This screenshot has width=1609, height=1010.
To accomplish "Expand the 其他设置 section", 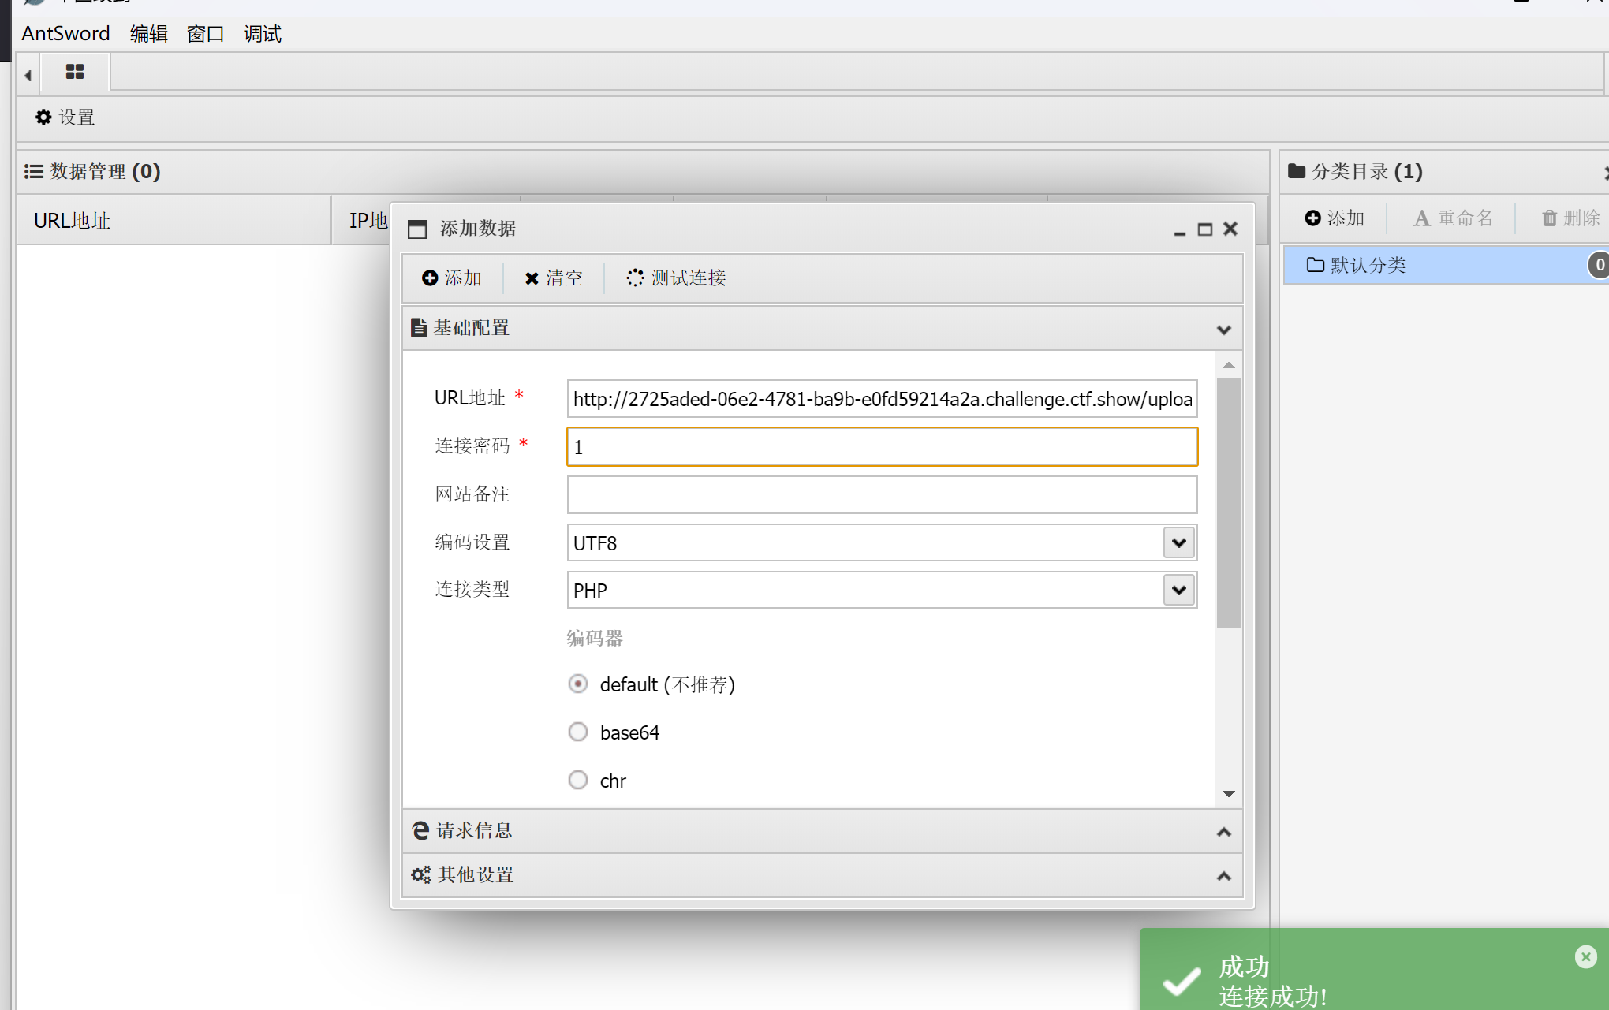I will pyautogui.click(x=1224, y=876).
